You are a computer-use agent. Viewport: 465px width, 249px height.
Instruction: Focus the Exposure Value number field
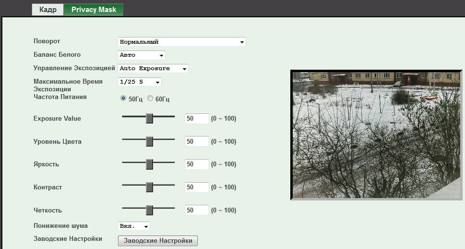point(197,119)
